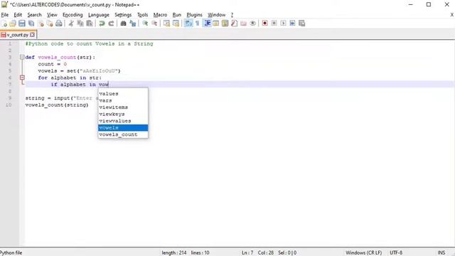The width and height of the screenshot is (455, 256).
Task: Click the Stop Recording macro icon
Action: (x=274, y=23)
